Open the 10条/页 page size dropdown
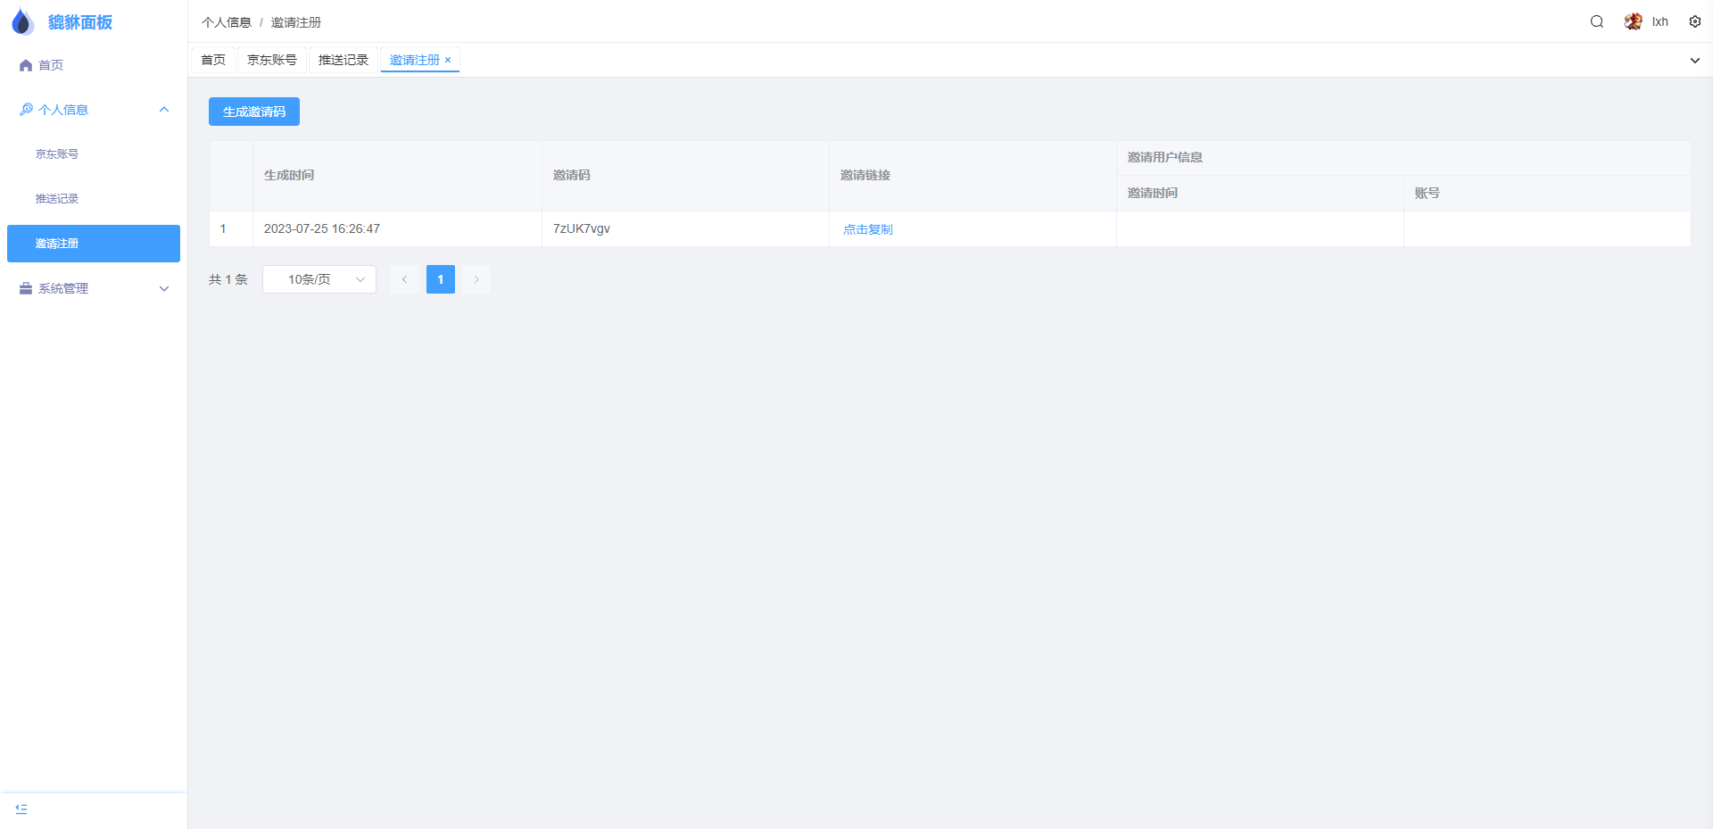1713x829 pixels. tap(319, 278)
